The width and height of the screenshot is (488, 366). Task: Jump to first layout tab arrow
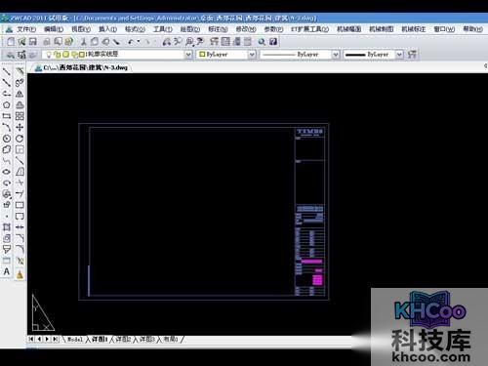(x=31, y=339)
